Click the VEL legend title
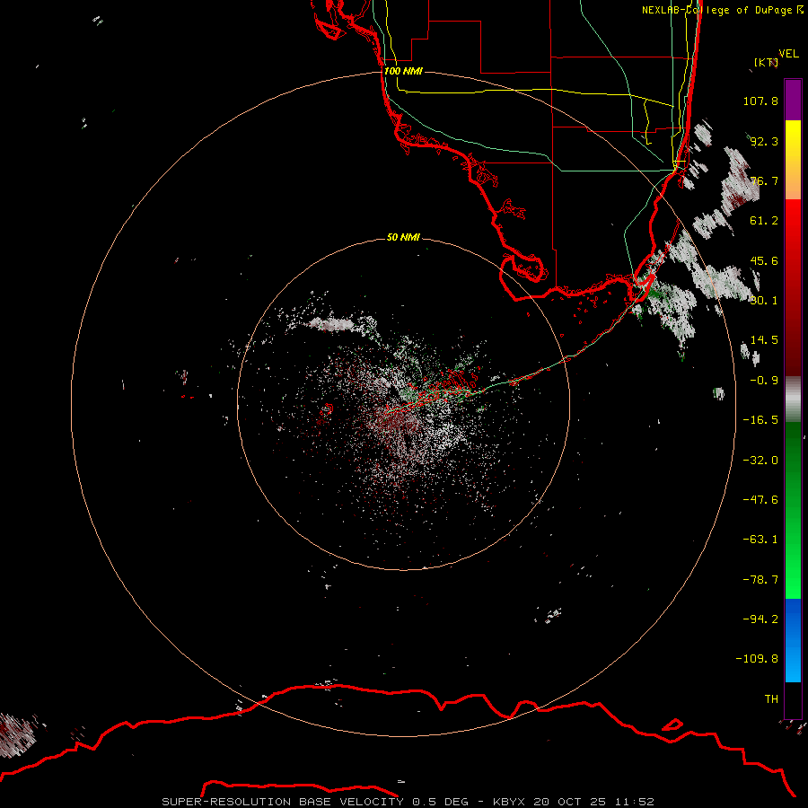Image resolution: width=808 pixels, height=808 pixels. (788, 54)
